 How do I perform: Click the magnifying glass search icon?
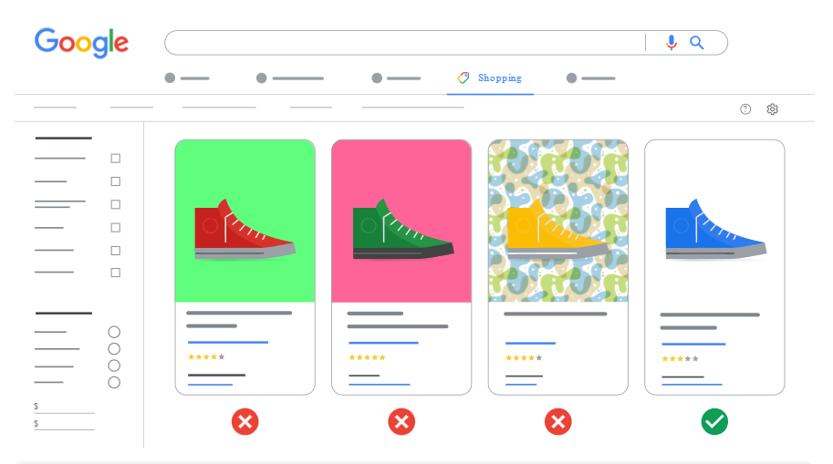(697, 43)
